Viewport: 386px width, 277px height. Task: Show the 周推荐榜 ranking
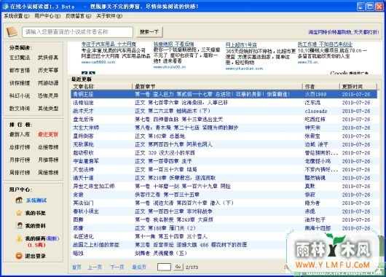click(48, 173)
